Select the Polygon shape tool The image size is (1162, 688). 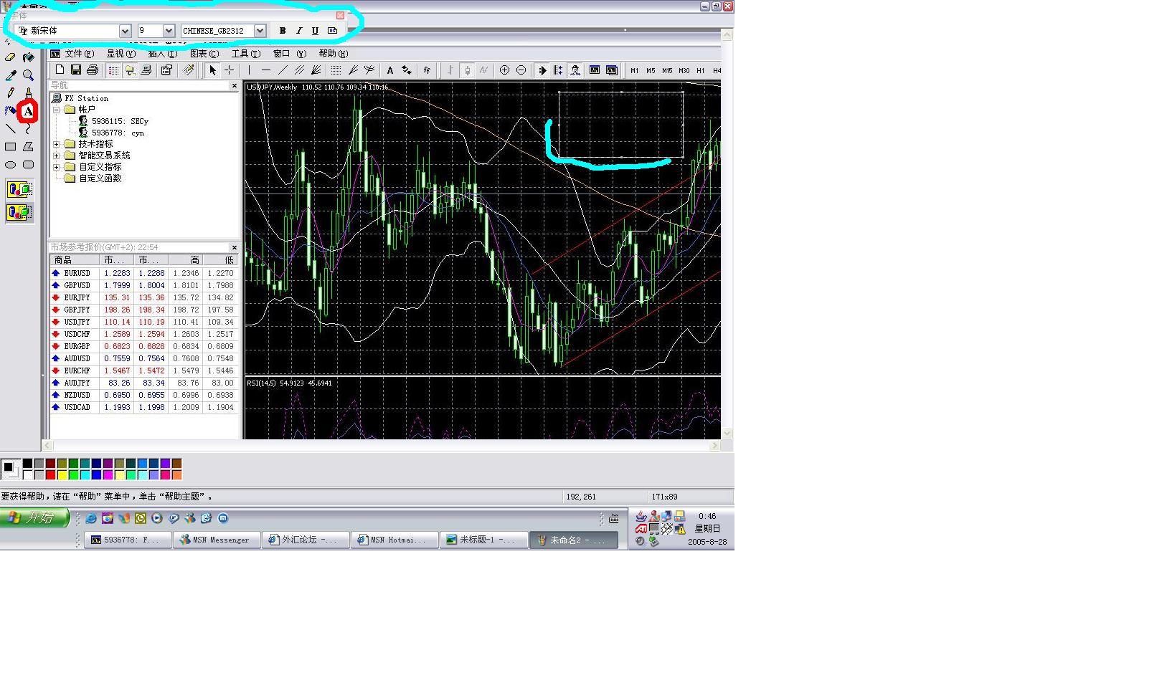[x=28, y=147]
